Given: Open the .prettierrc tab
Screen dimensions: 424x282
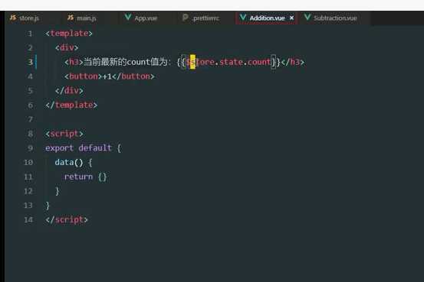Looking at the screenshot, I should [x=205, y=18].
